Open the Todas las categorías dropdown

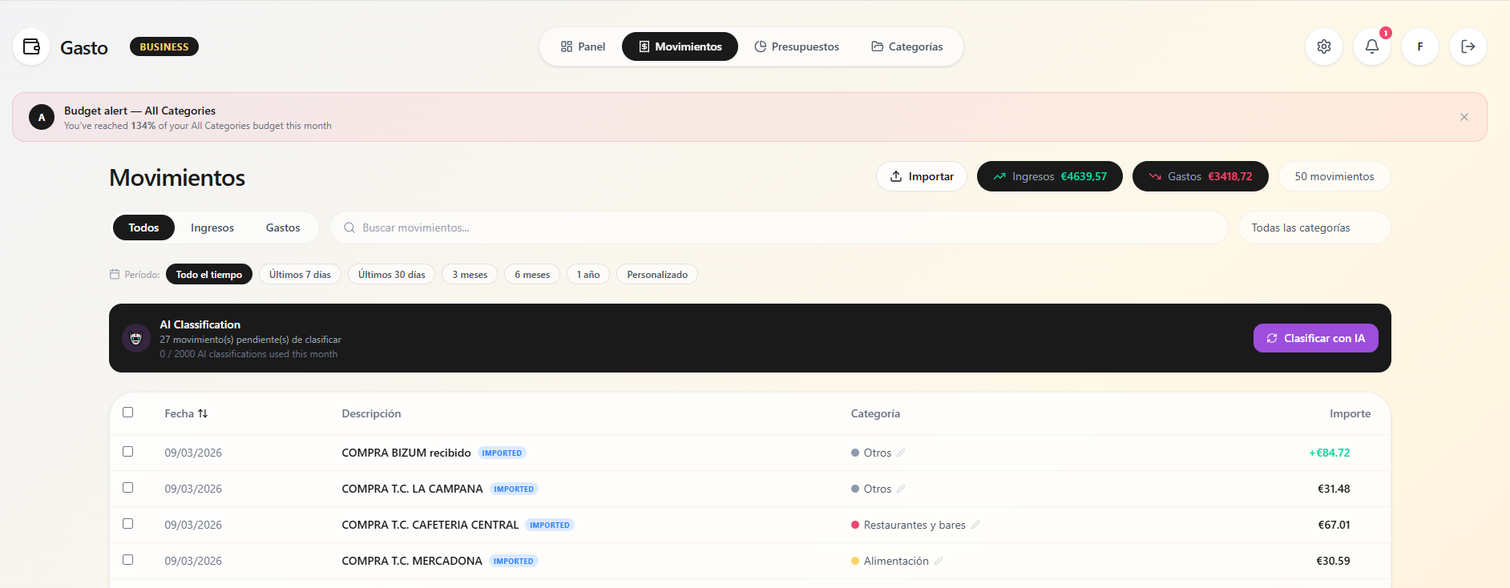tap(1314, 228)
